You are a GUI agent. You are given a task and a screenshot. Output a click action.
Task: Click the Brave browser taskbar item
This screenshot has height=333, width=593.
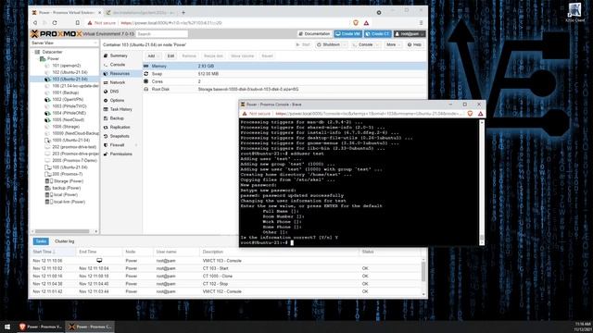pos(41,327)
